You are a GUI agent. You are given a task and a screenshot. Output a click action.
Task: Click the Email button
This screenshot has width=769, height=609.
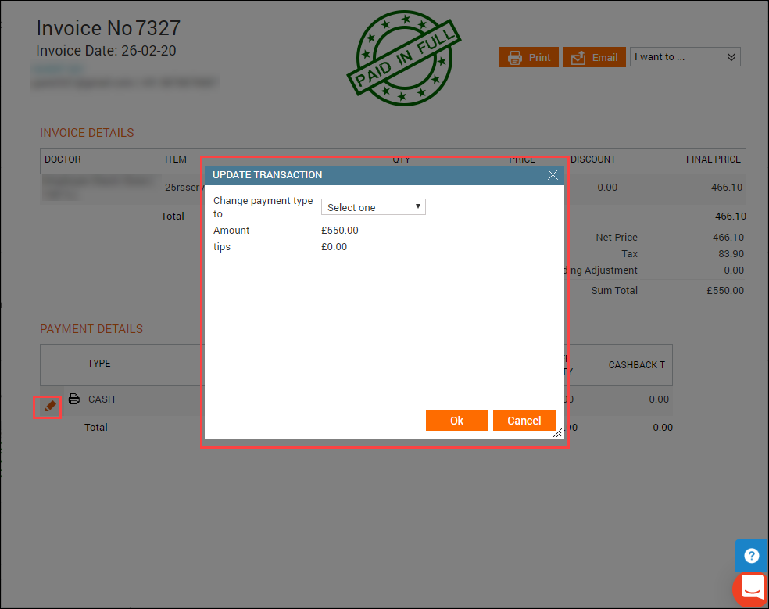point(594,57)
